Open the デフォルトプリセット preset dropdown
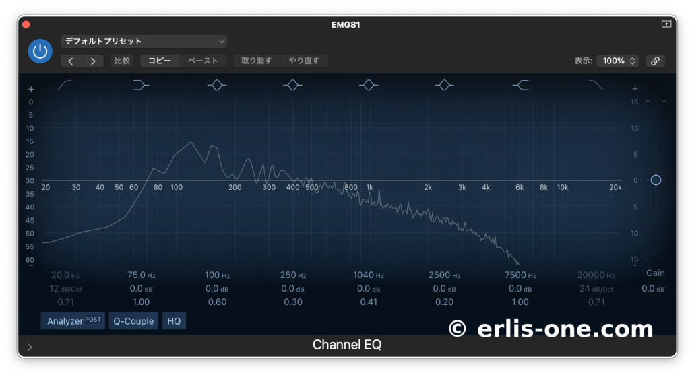690x373 pixels. (x=144, y=42)
